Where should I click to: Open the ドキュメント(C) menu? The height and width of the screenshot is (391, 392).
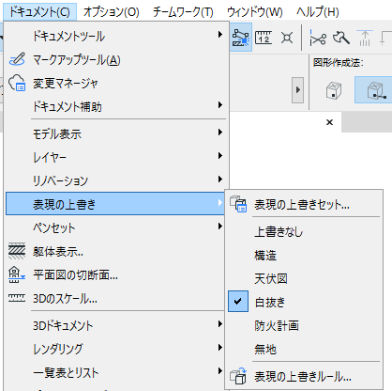click(x=39, y=12)
